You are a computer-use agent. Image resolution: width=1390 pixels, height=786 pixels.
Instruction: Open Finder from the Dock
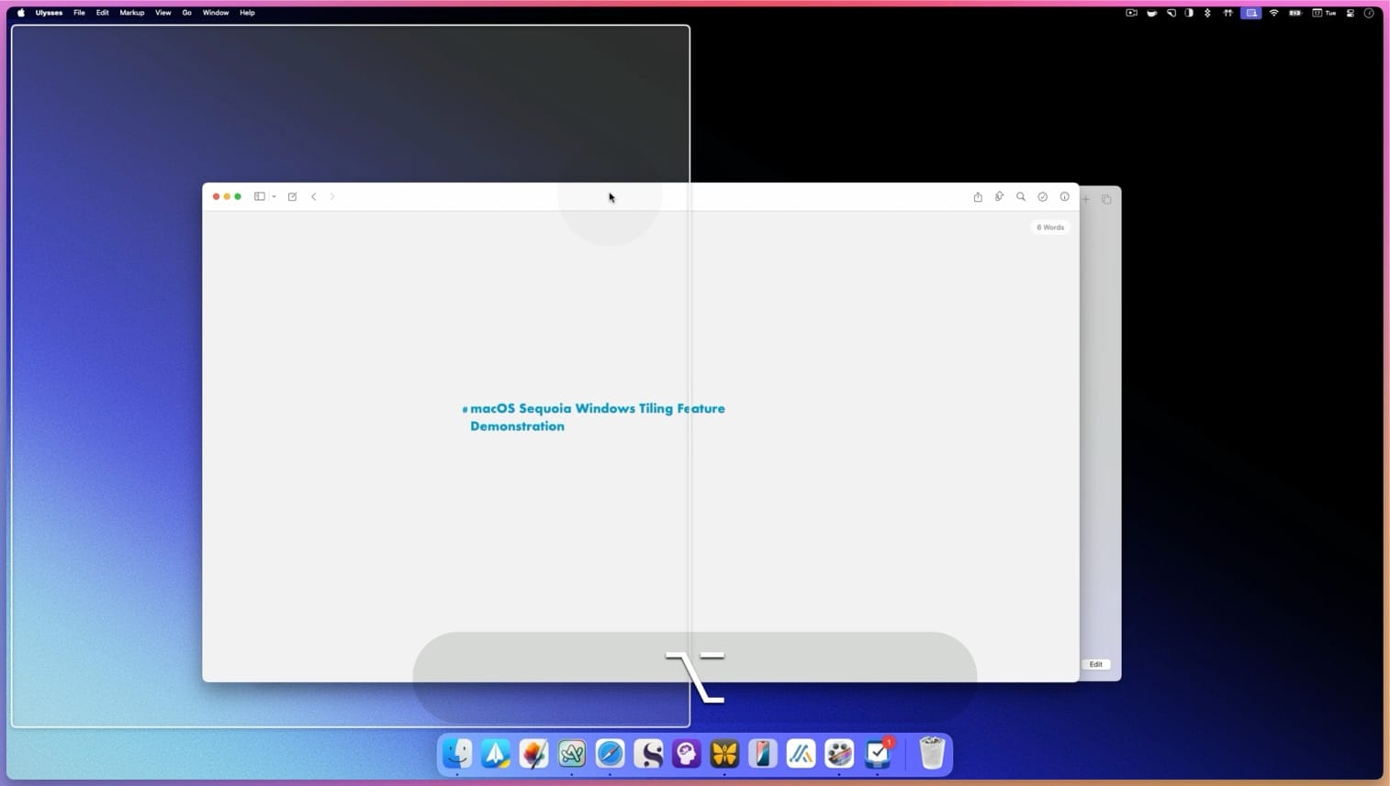[x=457, y=754]
